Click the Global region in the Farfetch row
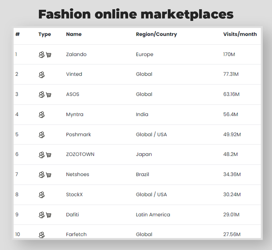 pyautogui.click(x=144, y=234)
